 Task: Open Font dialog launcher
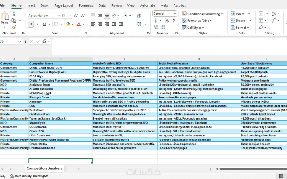(x=86, y=33)
